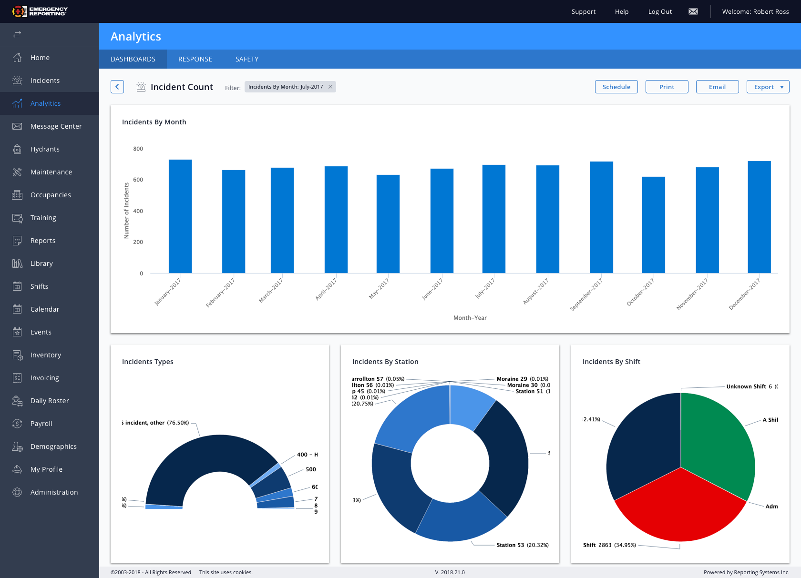Image resolution: width=801 pixels, height=578 pixels.
Task: Open the Message Center envelope icon
Action: (17, 126)
